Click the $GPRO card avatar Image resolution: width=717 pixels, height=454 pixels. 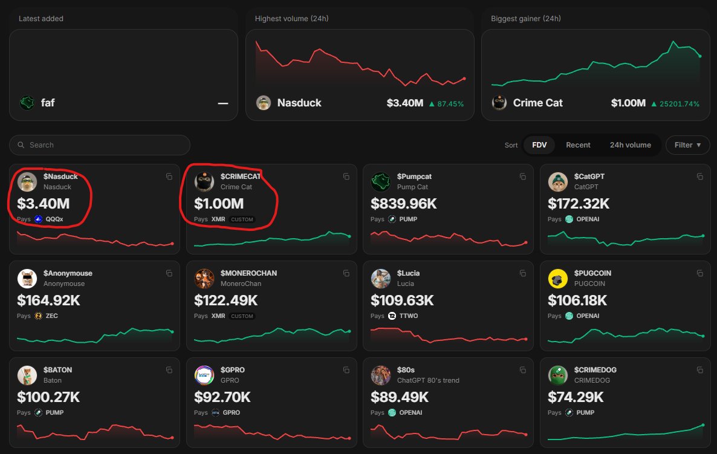click(204, 375)
